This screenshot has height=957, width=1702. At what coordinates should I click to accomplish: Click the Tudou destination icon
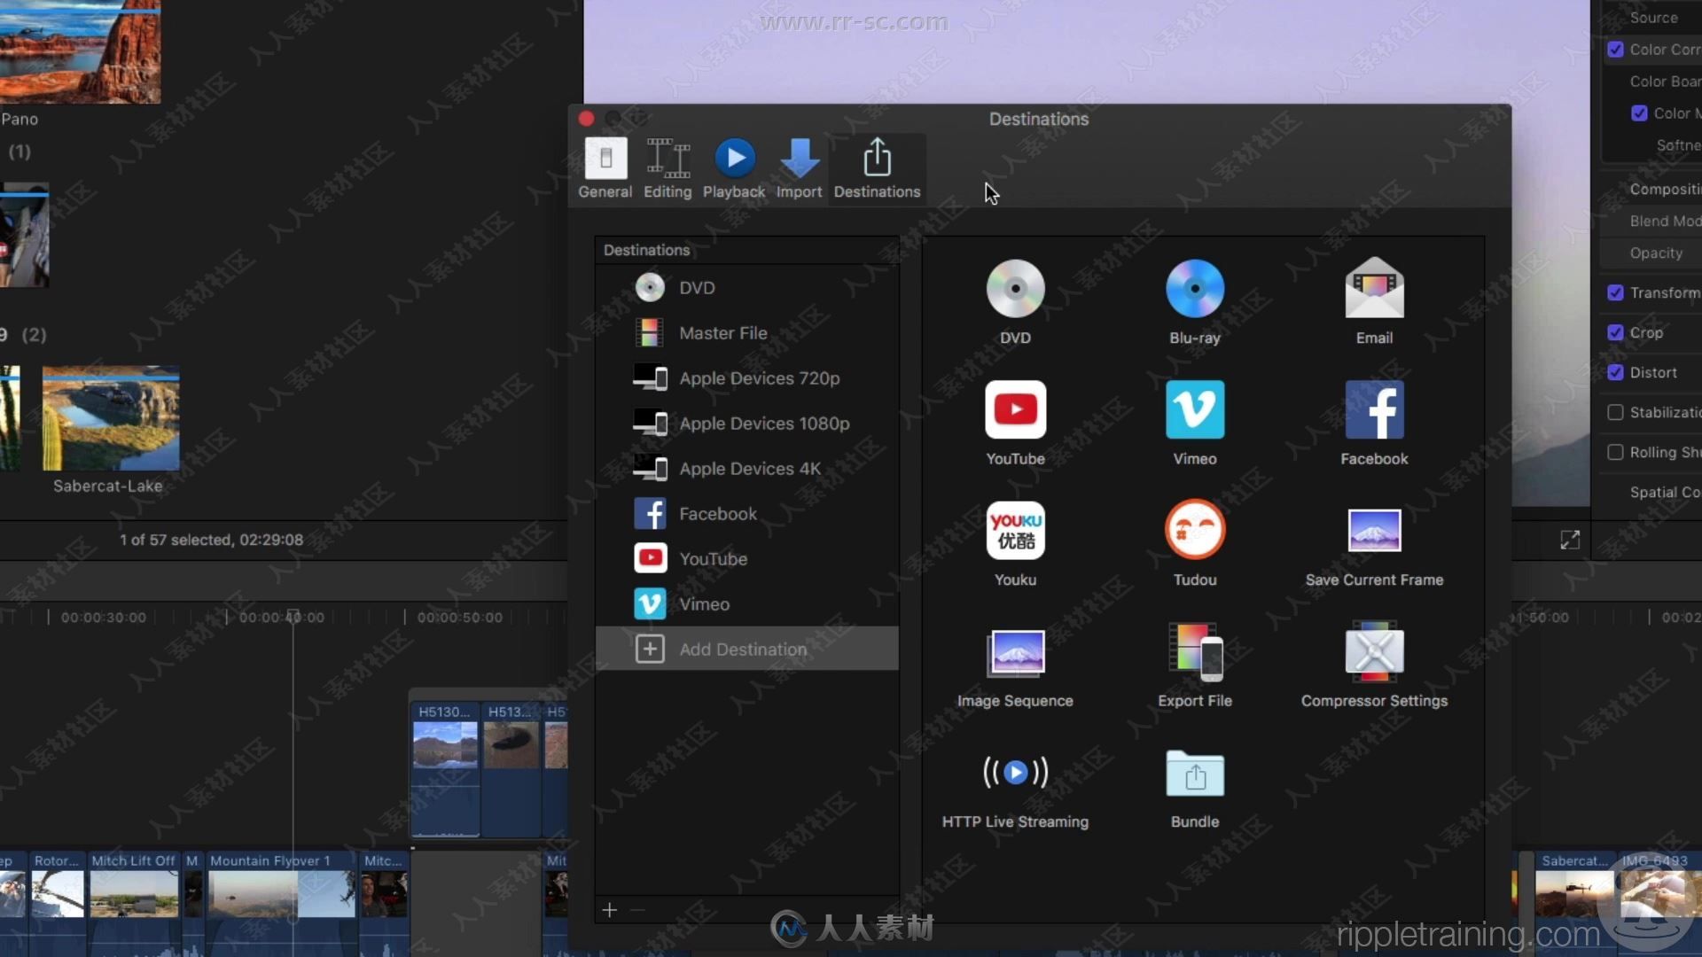click(x=1195, y=530)
